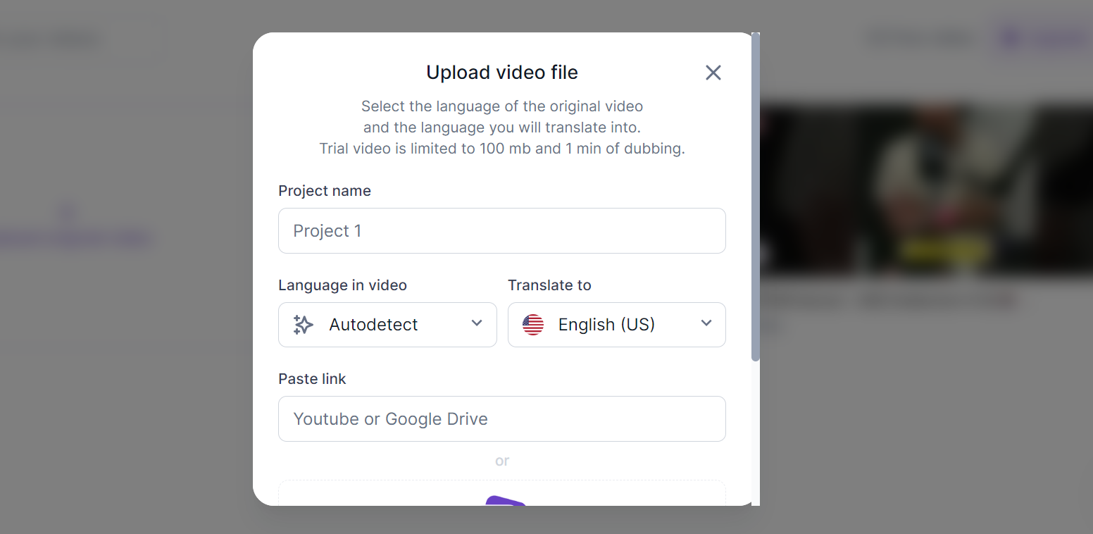Click the yellow caption banner on the thumbnail
The image size is (1093, 534).
(x=943, y=249)
